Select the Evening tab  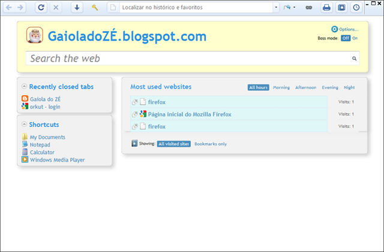330,87
